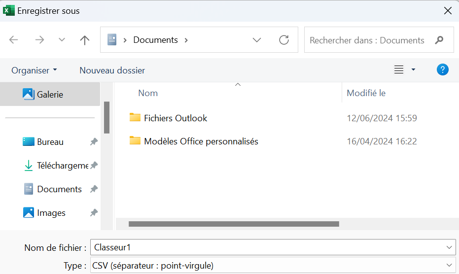The height and width of the screenshot is (274, 459).
Task: Unpin Bureau from quick access
Action: [94, 142]
